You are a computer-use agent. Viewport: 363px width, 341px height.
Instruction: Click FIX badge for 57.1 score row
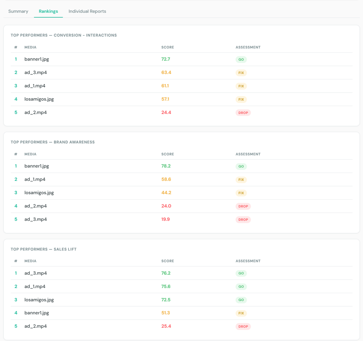click(x=241, y=99)
